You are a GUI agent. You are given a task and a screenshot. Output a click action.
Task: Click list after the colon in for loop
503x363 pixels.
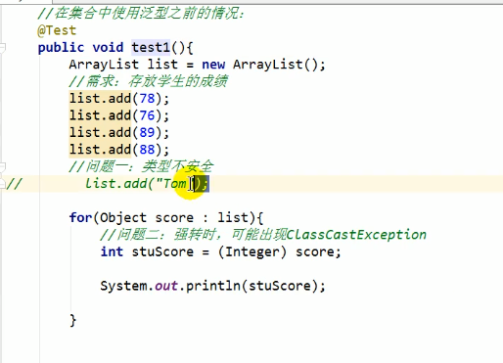(233, 217)
